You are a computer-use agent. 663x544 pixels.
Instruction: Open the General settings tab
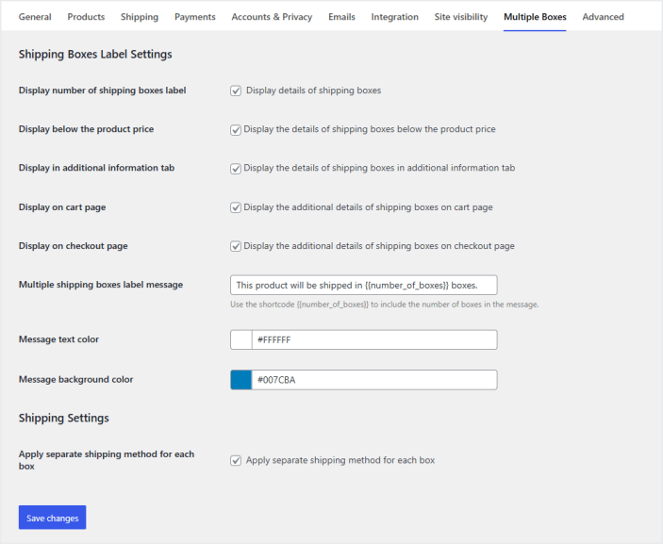pyautogui.click(x=35, y=17)
